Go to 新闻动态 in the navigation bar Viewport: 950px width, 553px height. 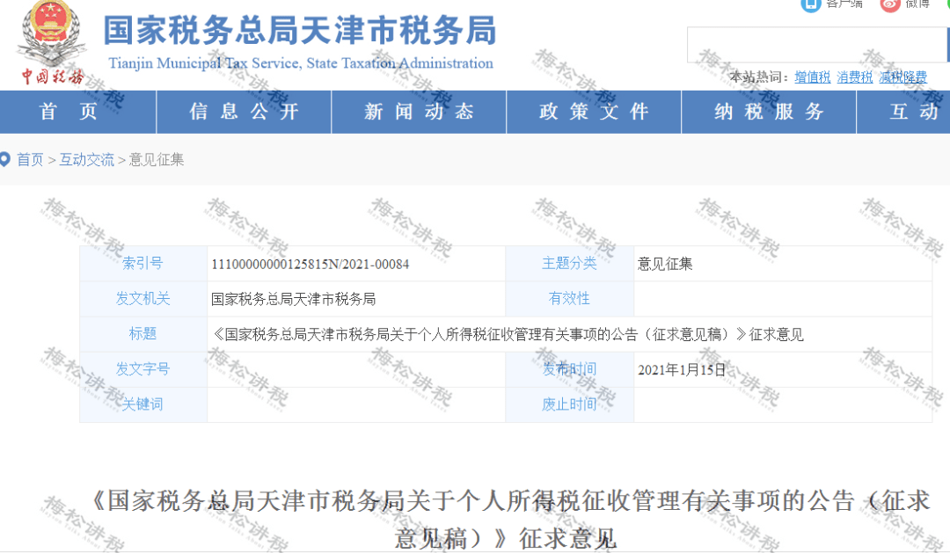419,112
